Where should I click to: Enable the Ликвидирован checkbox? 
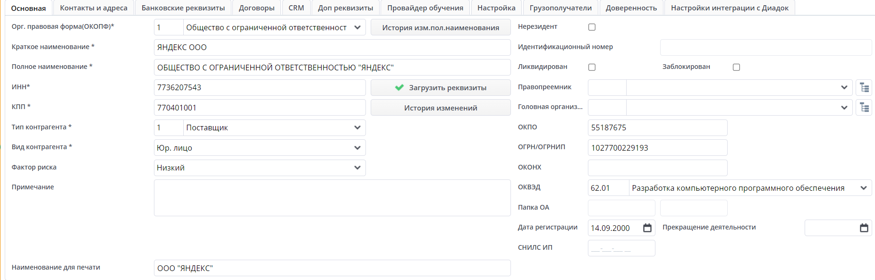click(592, 67)
